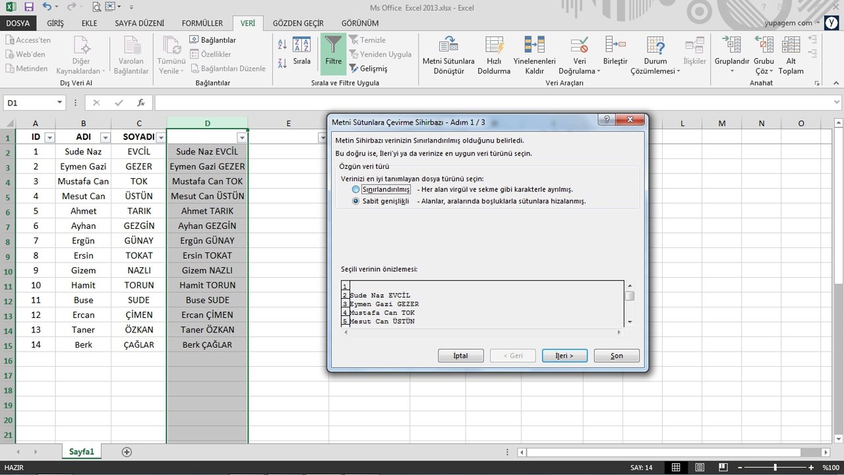Toggle the Filtre funnel button
Viewport: 844px width, 475px height.
click(x=334, y=53)
